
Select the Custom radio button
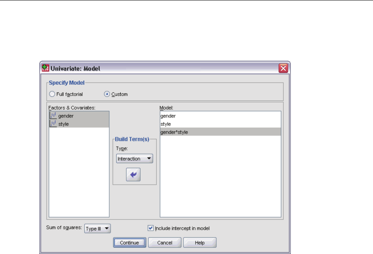point(107,94)
